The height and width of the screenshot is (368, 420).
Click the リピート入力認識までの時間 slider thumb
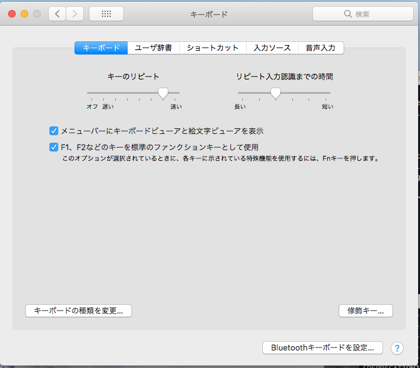click(x=275, y=93)
